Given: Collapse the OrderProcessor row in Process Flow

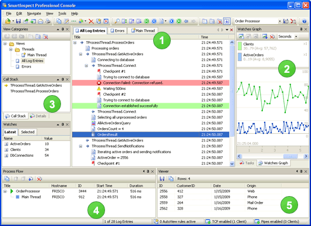Looking at the screenshot, I should [x=5, y=191].
